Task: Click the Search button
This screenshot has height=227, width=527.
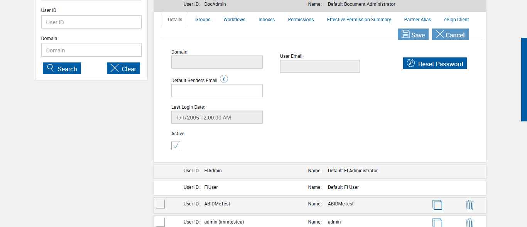Action: (62, 69)
